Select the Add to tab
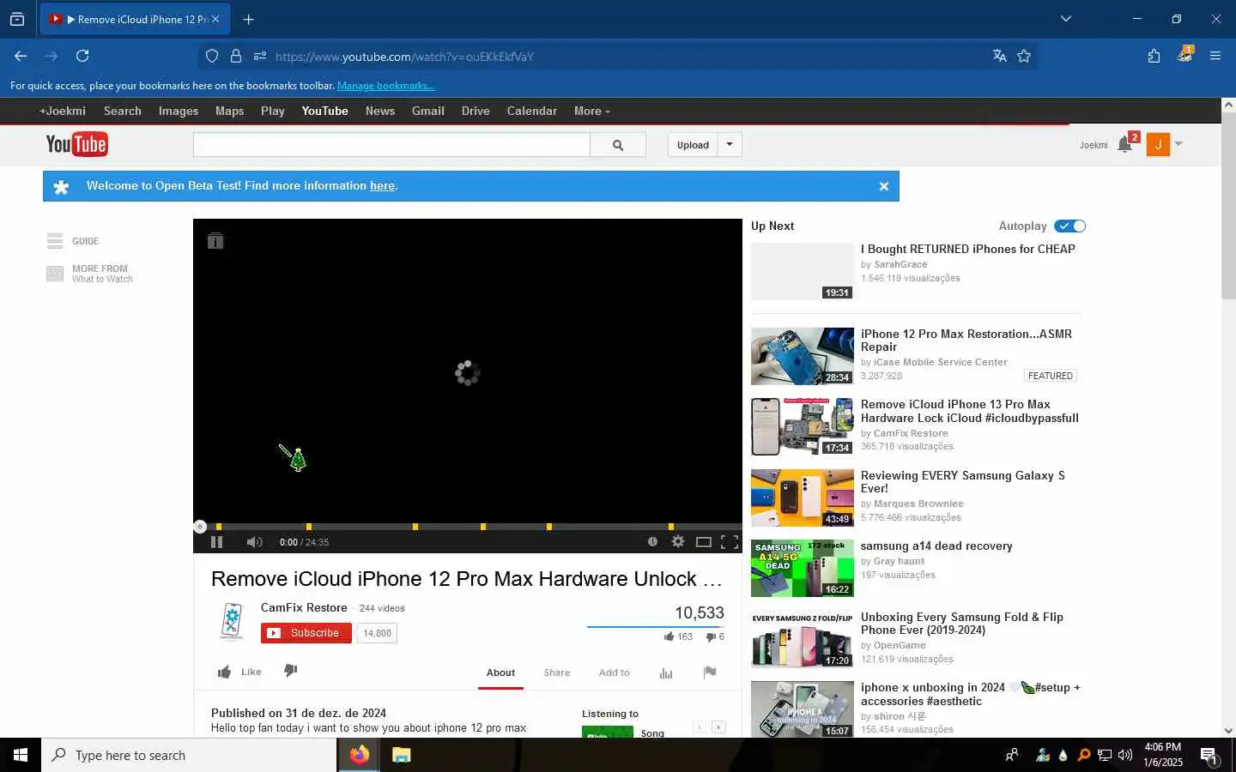The width and height of the screenshot is (1236, 772). tap(615, 672)
